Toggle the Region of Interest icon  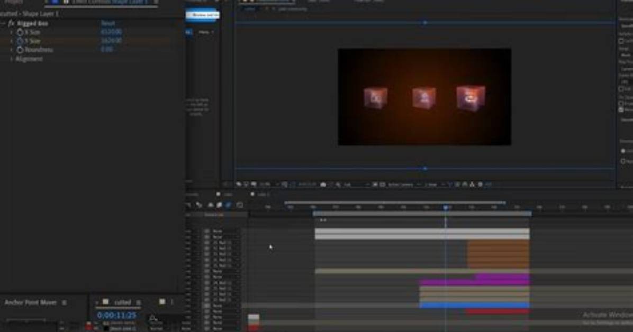tap(375, 185)
